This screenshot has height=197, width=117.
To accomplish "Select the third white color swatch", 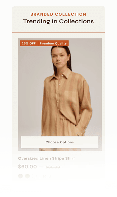I will (34, 176).
